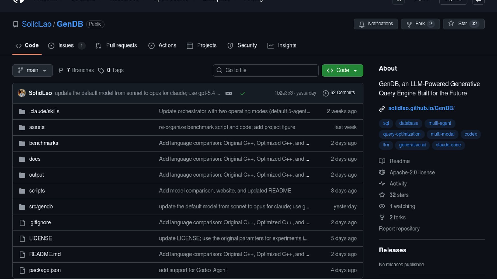Image resolution: width=497 pixels, height=279 pixels.
Task: Click the Fork icon button
Action: click(409, 24)
